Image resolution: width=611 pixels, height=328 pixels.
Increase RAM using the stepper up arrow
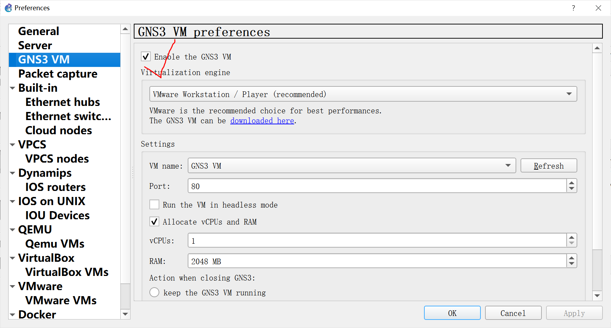pos(571,259)
